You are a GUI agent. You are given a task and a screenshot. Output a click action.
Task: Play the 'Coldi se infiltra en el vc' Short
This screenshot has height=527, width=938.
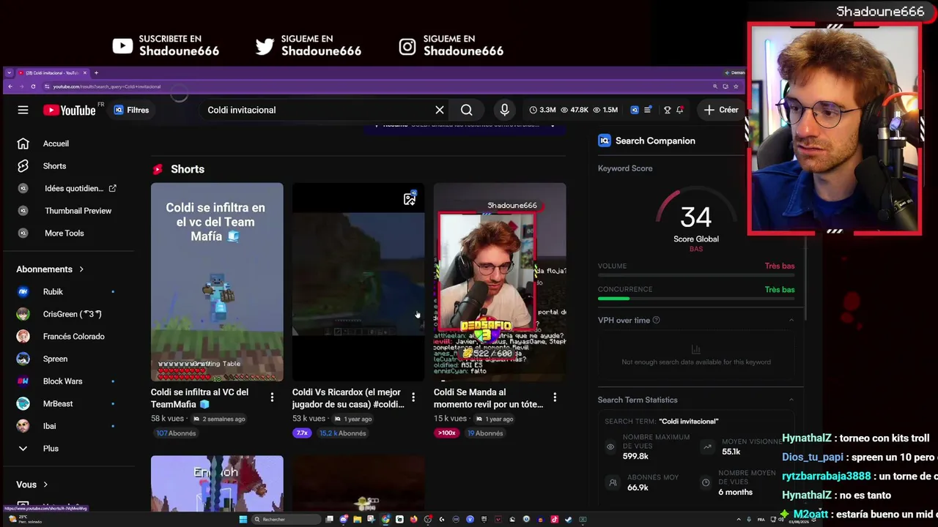(217, 282)
